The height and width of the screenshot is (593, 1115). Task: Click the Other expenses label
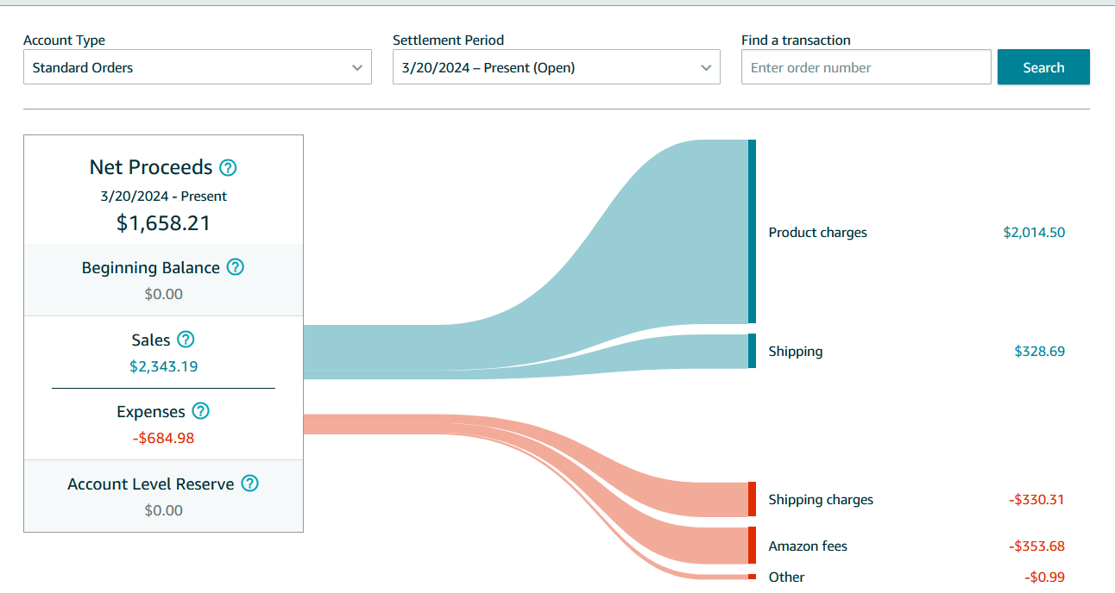coord(786,577)
